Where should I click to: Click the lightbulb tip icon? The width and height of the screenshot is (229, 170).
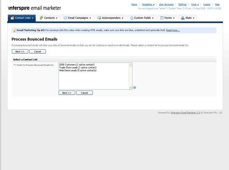pos(14,30)
